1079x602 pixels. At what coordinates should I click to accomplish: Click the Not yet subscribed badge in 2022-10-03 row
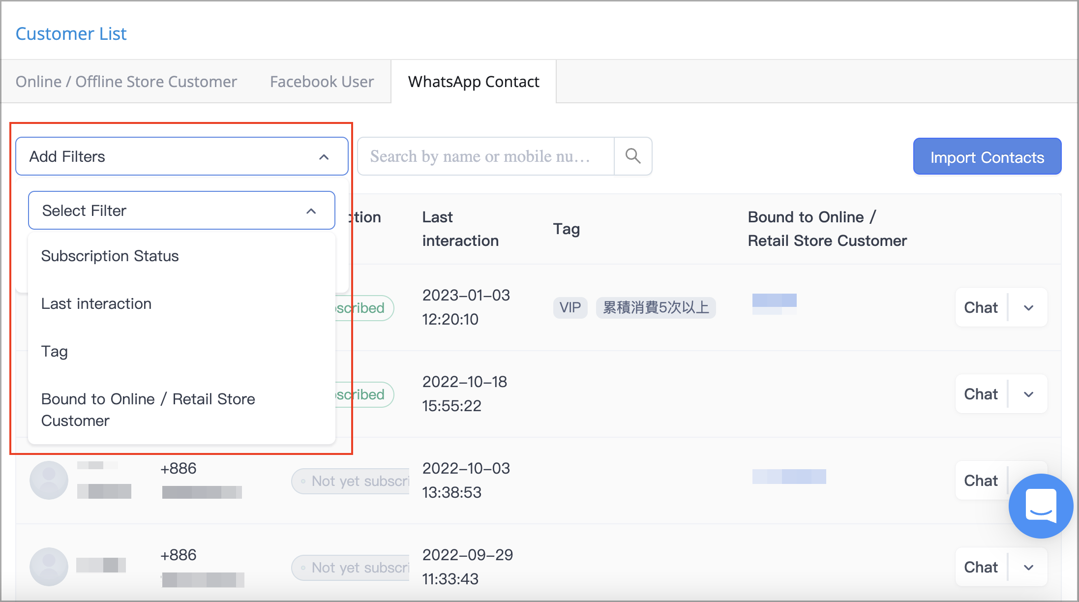click(x=351, y=481)
